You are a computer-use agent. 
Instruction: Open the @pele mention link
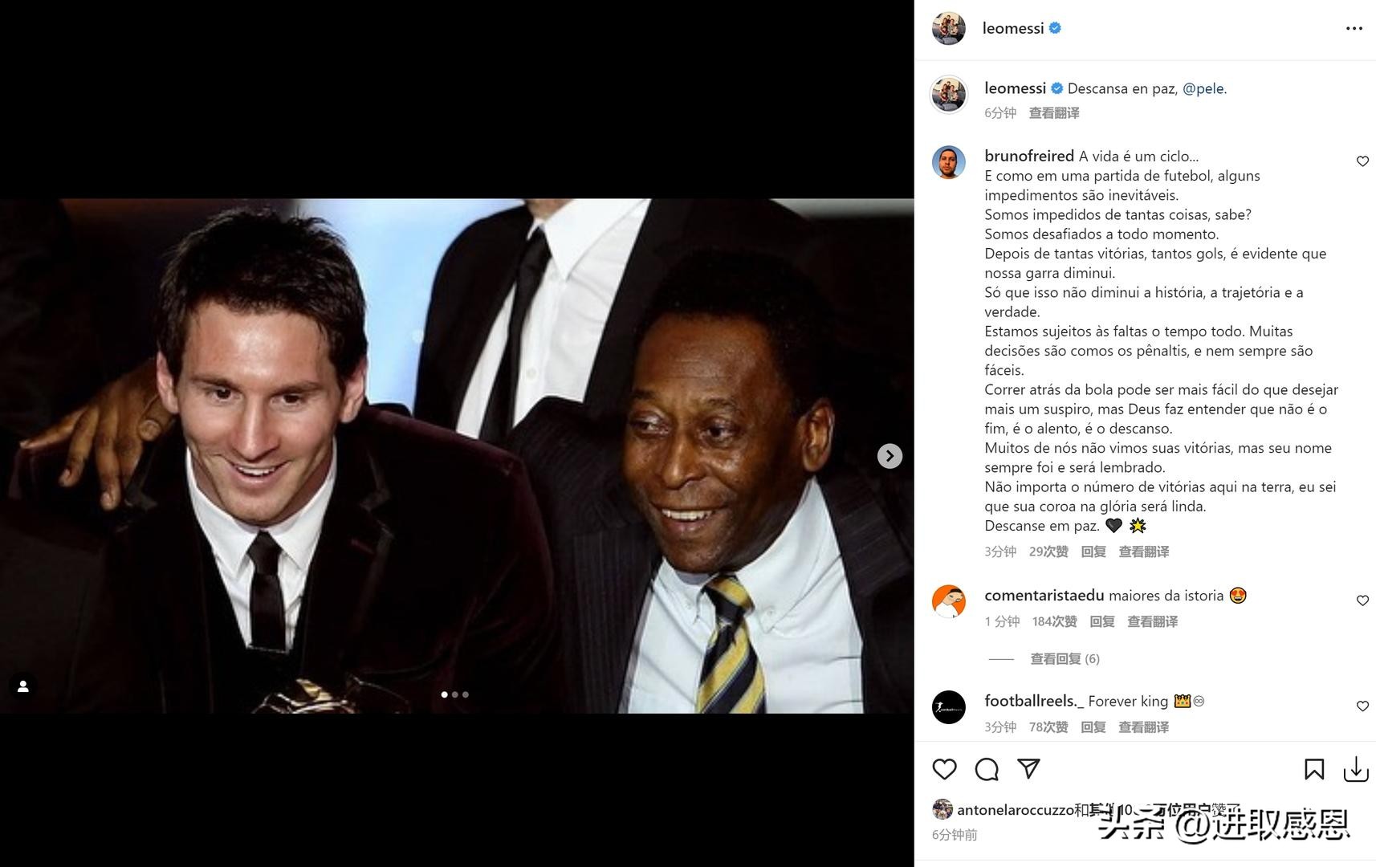click(x=1203, y=88)
